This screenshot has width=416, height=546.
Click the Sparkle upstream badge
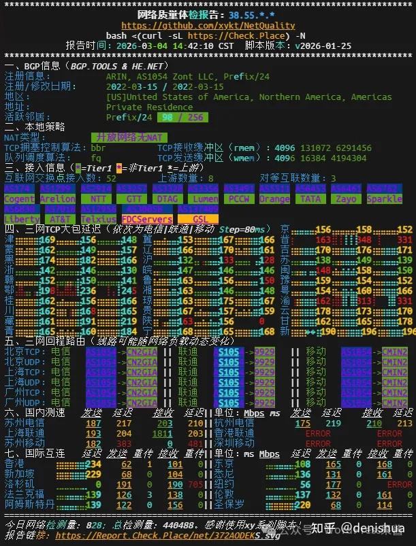coord(384,199)
